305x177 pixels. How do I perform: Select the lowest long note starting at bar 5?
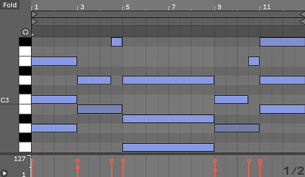click(168, 147)
